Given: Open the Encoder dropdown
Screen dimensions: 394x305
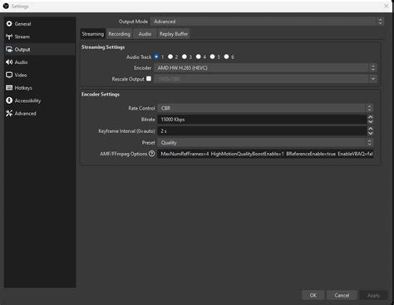Looking at the screenshot, I should [x=265, y=67].
